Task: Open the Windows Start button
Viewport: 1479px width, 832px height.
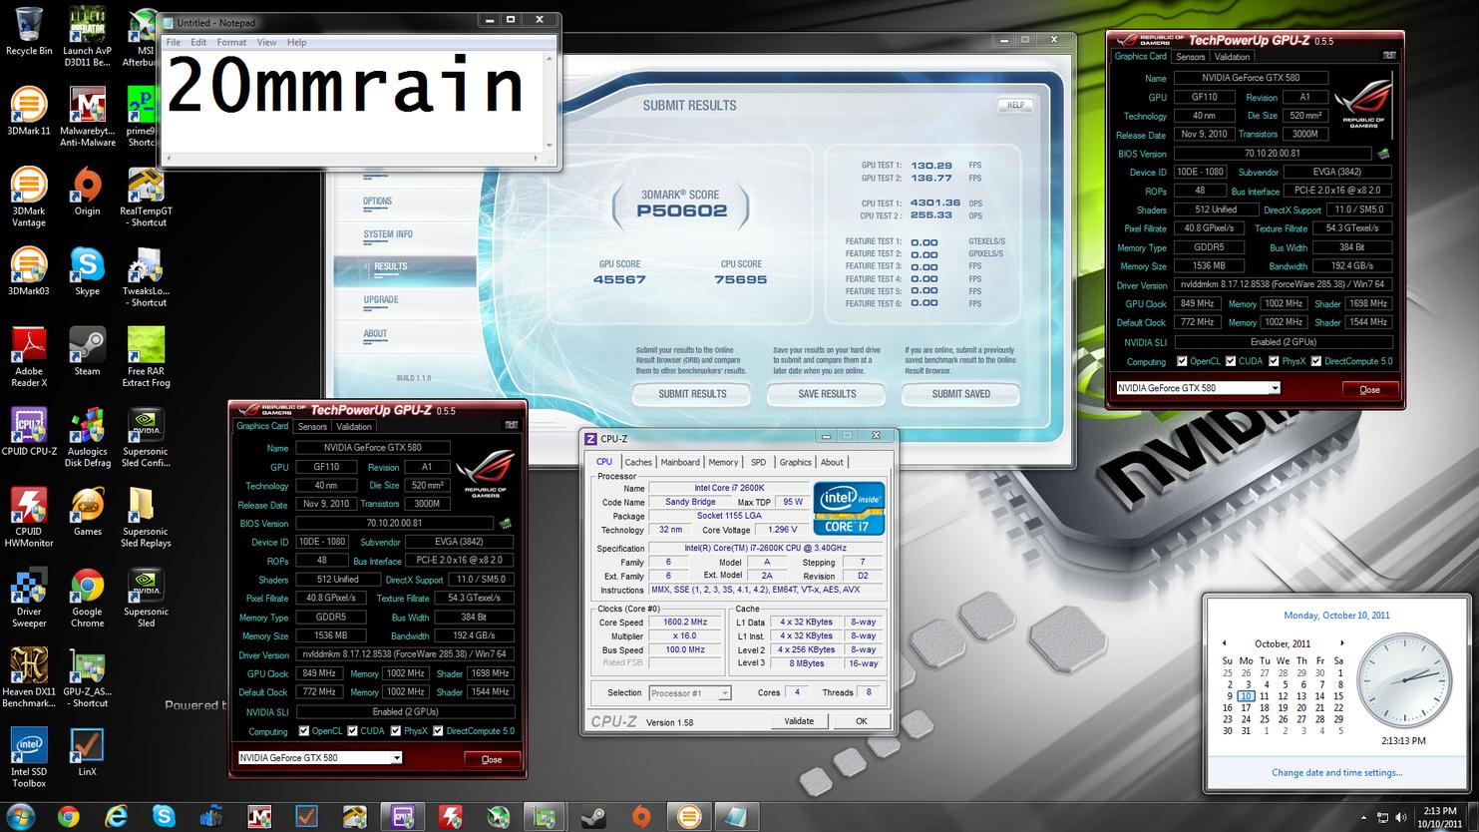Action: point(20,817)
